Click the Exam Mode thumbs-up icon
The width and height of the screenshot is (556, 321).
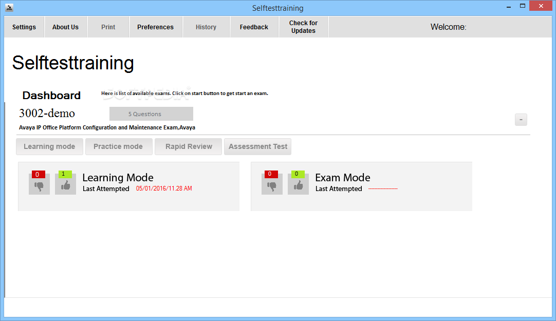click(x=298, y=185)
